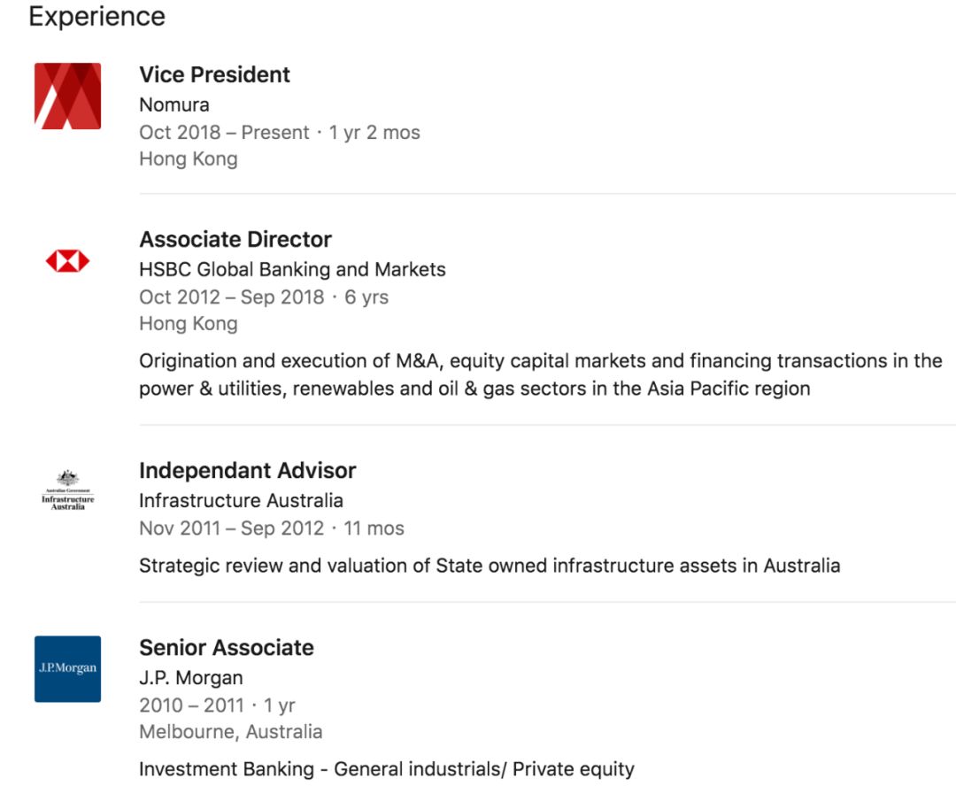Image resolution: width=956 pixels, height=786 pixels.
Task: Click the Nov 2011 – Sep 2012 dates
Action: click(x=232, y=528)
